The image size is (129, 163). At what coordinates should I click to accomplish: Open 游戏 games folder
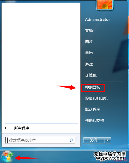point(89,64)
